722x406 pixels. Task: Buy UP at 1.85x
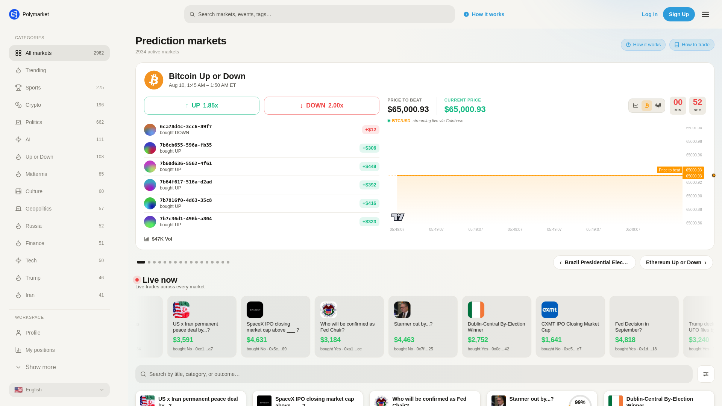pos(202,106)
